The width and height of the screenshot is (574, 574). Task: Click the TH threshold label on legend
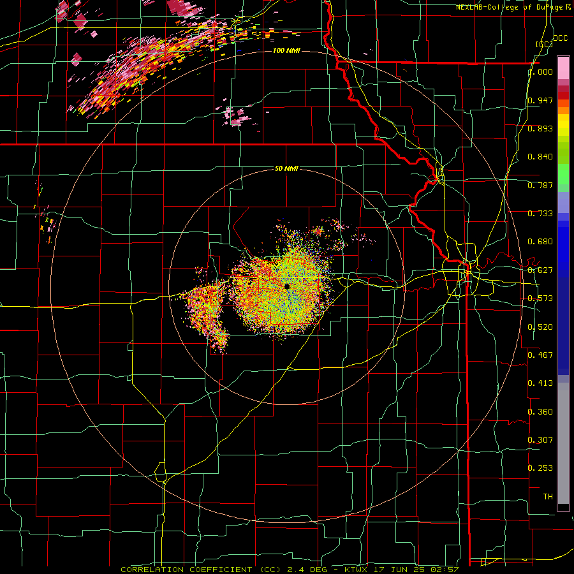(548, 497)
